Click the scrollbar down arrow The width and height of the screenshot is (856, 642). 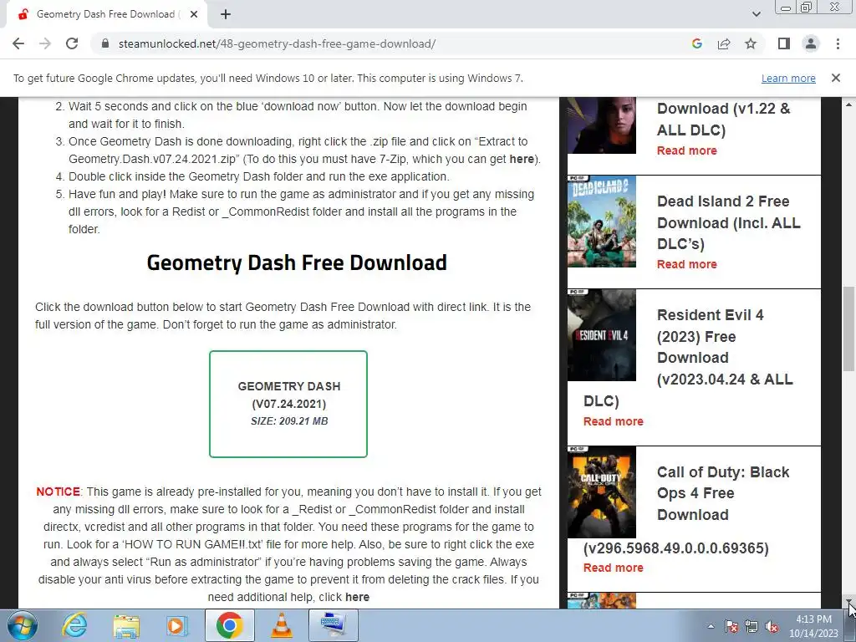click(x=849, y=602)
